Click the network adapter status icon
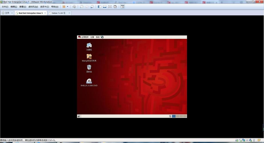Image resolution: width=264 pixels, height=143 pixels. (244, 140)
